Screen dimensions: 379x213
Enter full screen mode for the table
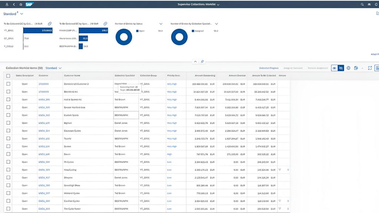tap(370, 68)
